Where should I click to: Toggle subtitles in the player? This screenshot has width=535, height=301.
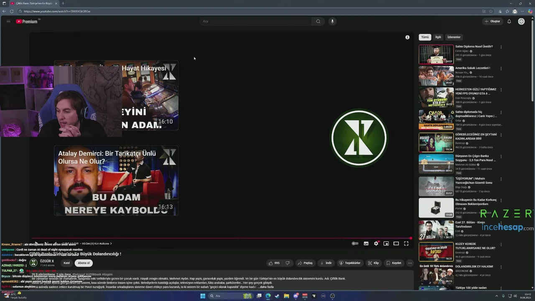pyautogui.click(x=366, y=243)
